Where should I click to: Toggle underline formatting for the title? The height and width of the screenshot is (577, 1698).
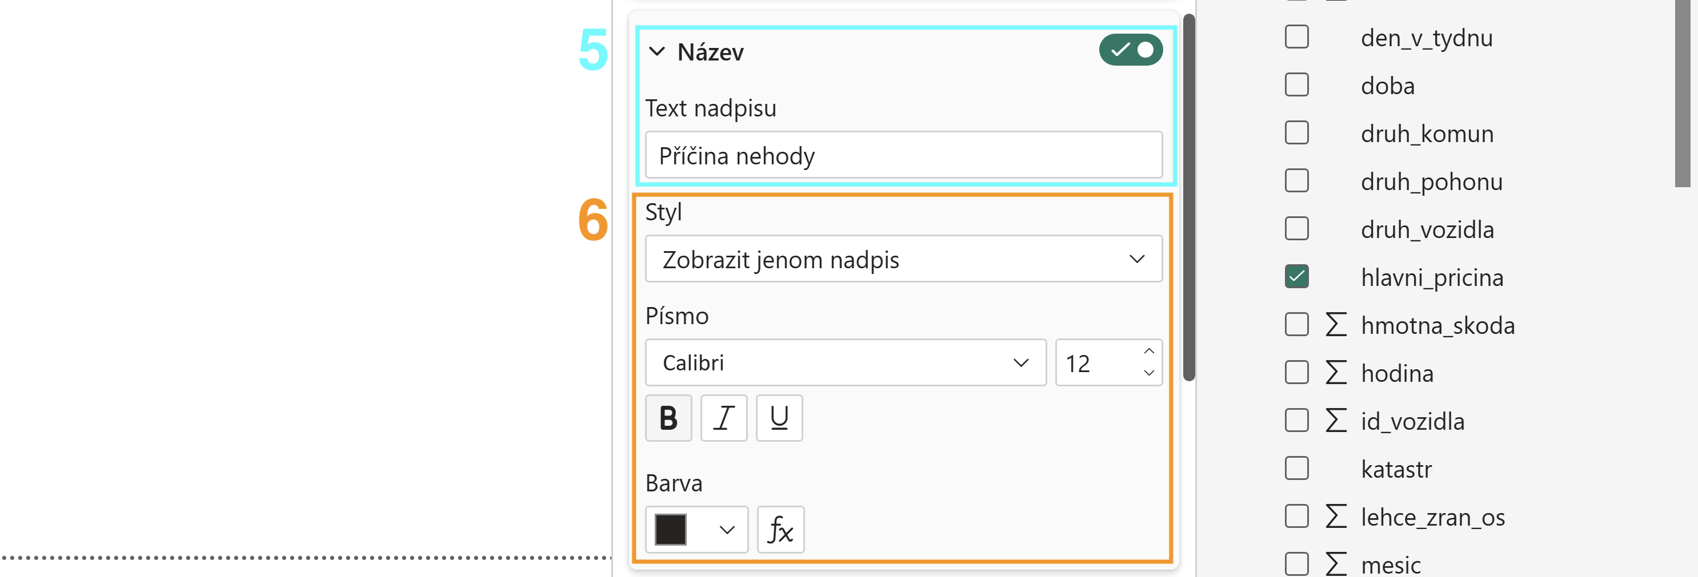click(779, 418)
